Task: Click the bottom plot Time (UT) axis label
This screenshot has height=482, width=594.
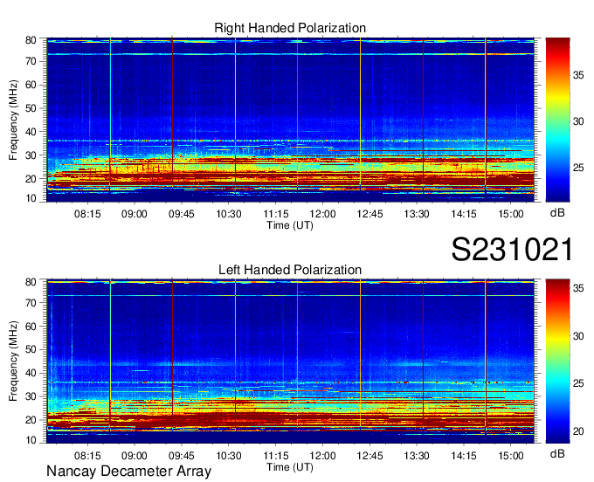Action: (290, 467)
